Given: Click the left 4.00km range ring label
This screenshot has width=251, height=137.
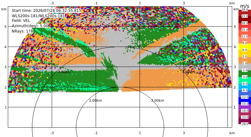Looking at the screenshot, I should (x=64, y=72).
